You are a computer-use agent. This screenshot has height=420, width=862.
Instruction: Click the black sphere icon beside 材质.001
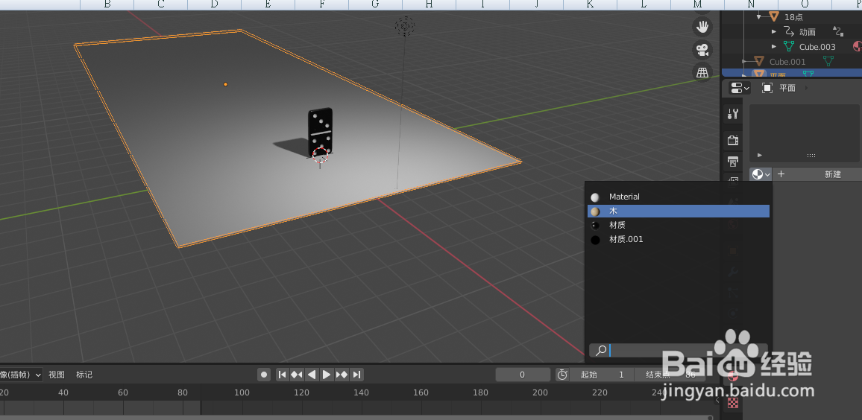[x=595, y=240]
